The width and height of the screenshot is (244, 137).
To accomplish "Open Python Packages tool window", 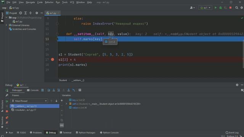I will (85, 133).
